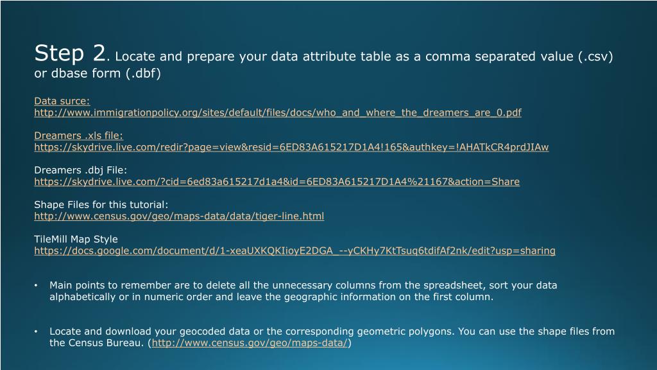Click the bullet marker before "Main points"
The height and width of the screenshot is (370, 657).
[36, 286]
